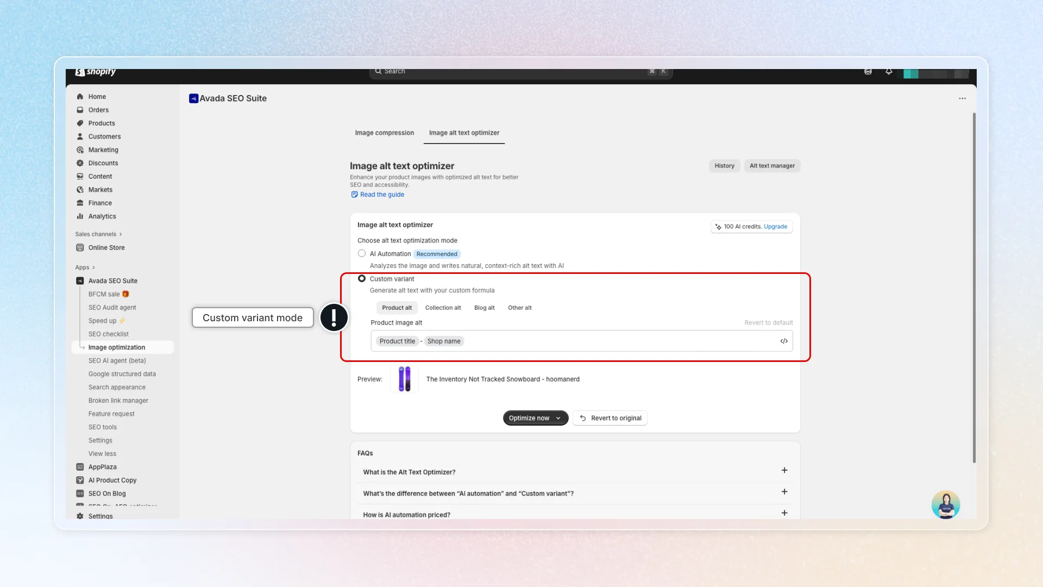
Task: Expand the Apps section
Action: click(85, 267)
